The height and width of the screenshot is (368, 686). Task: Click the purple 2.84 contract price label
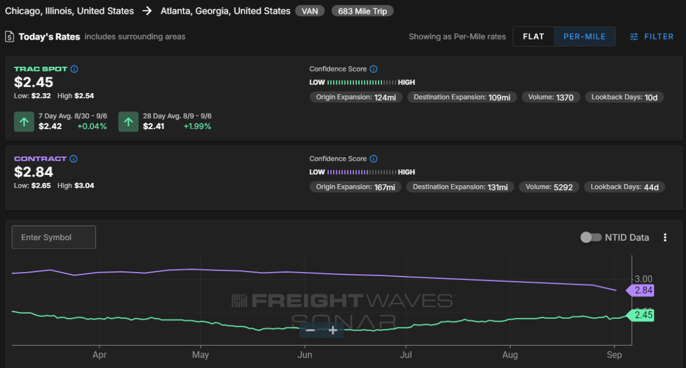click(x=641, y=290)
